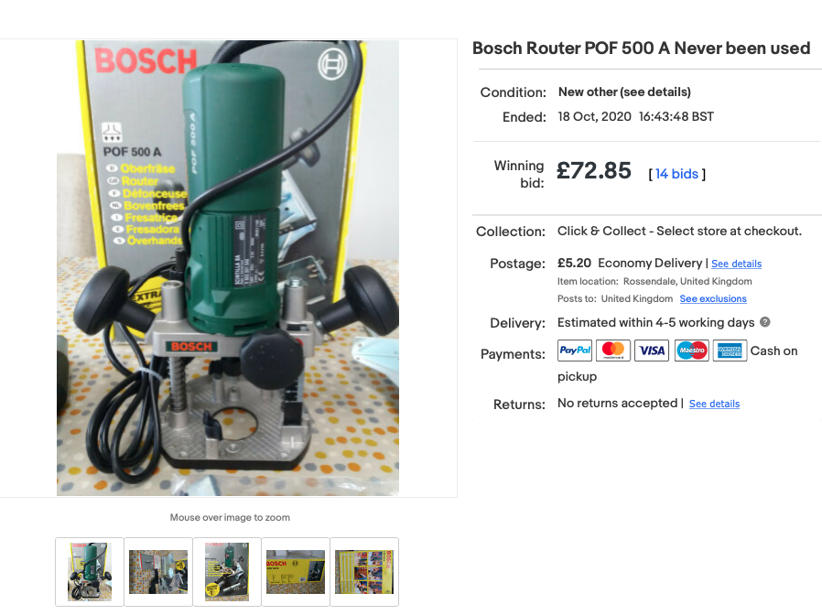Viewport: 822px width, 615px height.
Task: Open the 14 bids history link
Action: pyautogui.click(x=676, y=174)
